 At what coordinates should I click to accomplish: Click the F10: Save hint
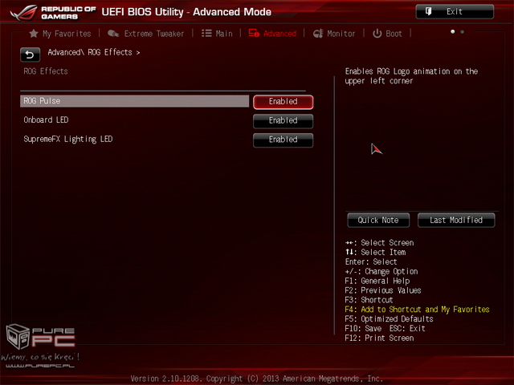363,328
